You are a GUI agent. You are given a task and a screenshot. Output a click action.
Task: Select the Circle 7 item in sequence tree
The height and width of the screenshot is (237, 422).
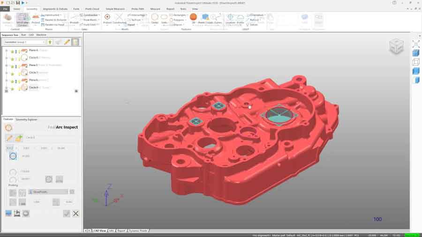(x=33, y=73)
